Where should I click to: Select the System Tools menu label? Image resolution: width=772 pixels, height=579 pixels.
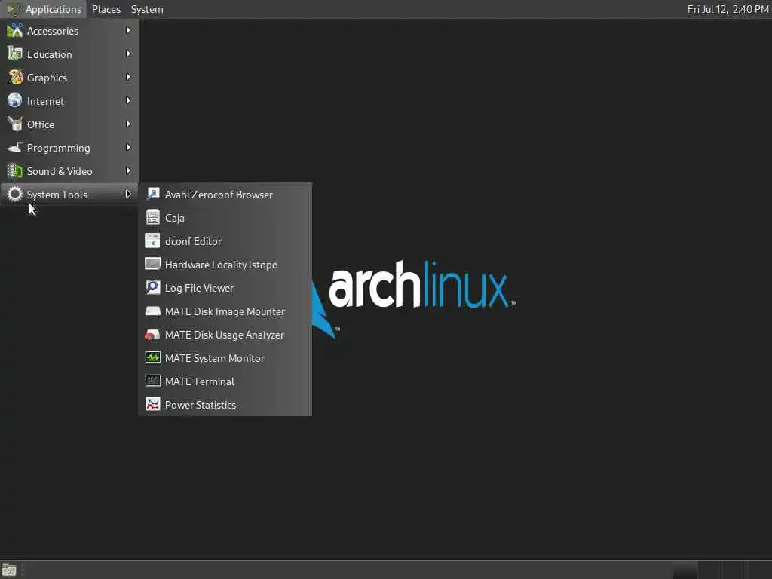pyautogui.click(x=57, y=195)
